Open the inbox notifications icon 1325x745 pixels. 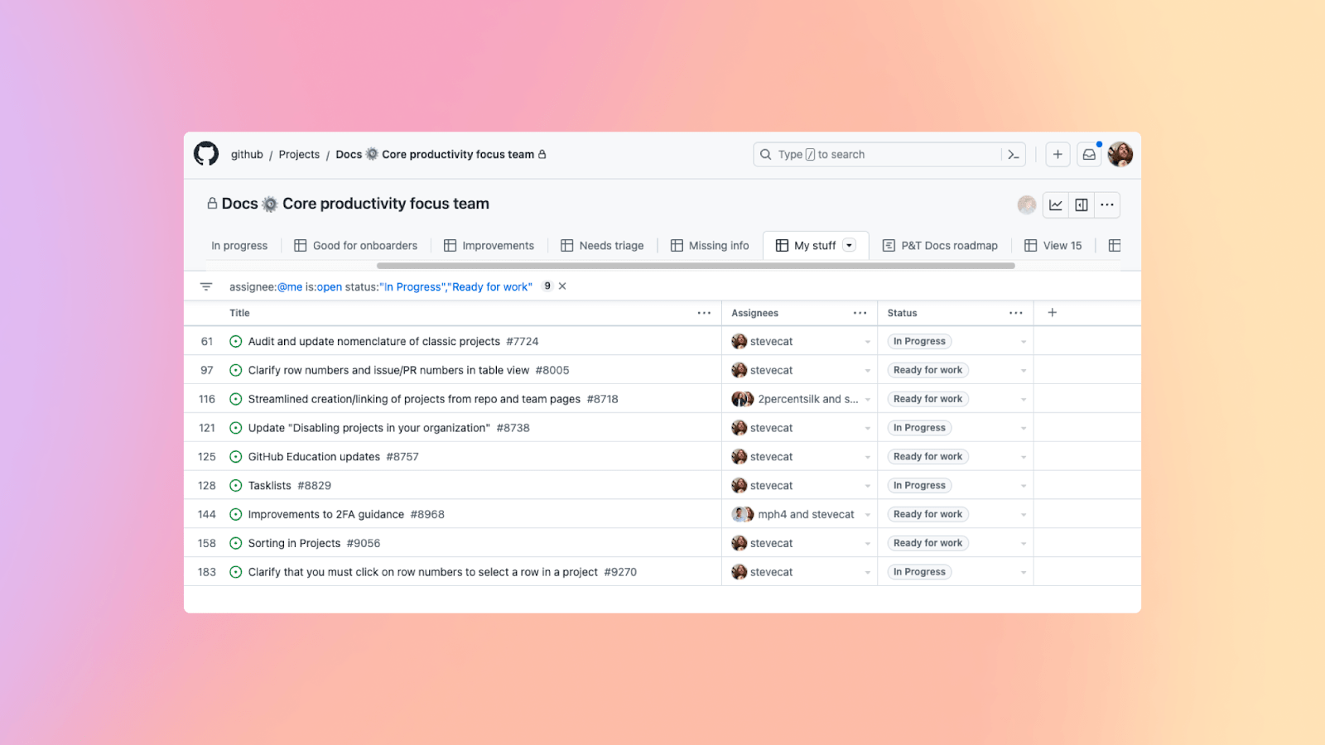click(x=1088, y=154)
